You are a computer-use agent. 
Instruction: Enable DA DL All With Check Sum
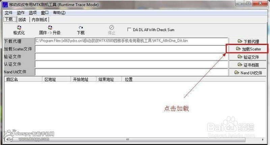(129, 30)
